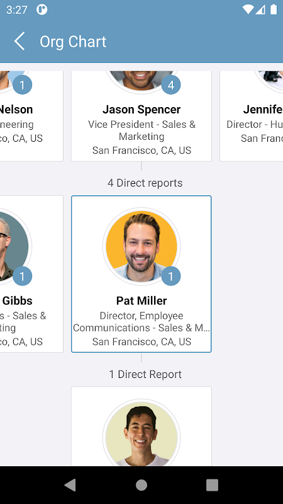Open the Gibbs Sales & Marketing card title
Viewport: 283px width, 504px height.
(23, 322)
